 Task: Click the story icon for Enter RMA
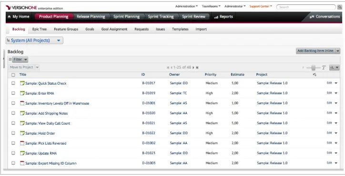click(22, 93)
